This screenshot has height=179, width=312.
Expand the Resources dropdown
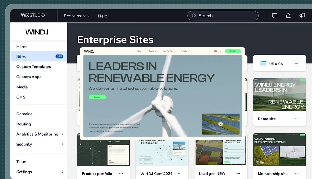point(77,16)
